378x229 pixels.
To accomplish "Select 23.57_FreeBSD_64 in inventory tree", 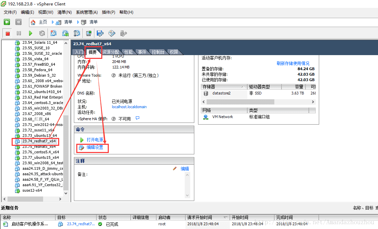I will point(39,64).
